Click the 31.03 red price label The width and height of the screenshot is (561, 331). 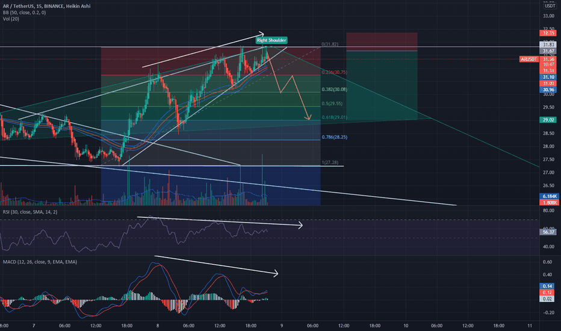(x=548, y=84)
